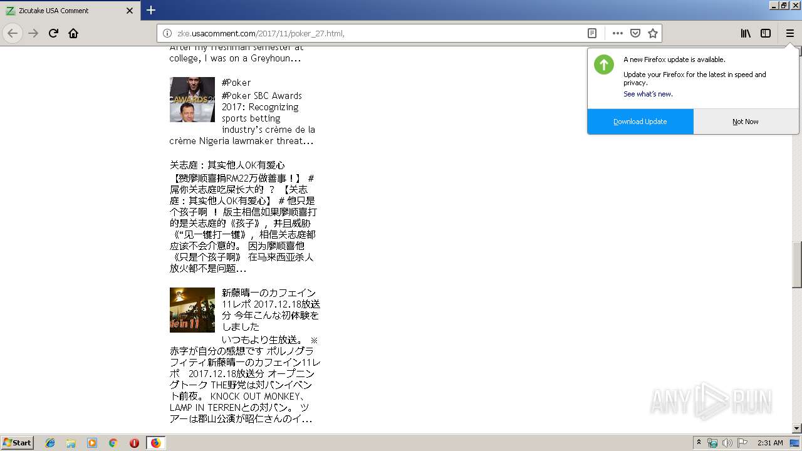
Task: Open the #Poker post title
Action: click(236, 83)
